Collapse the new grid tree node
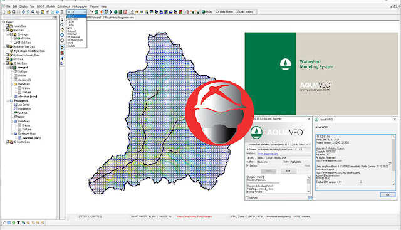This screenshot has height=230, width=401. tap(8, 67)
